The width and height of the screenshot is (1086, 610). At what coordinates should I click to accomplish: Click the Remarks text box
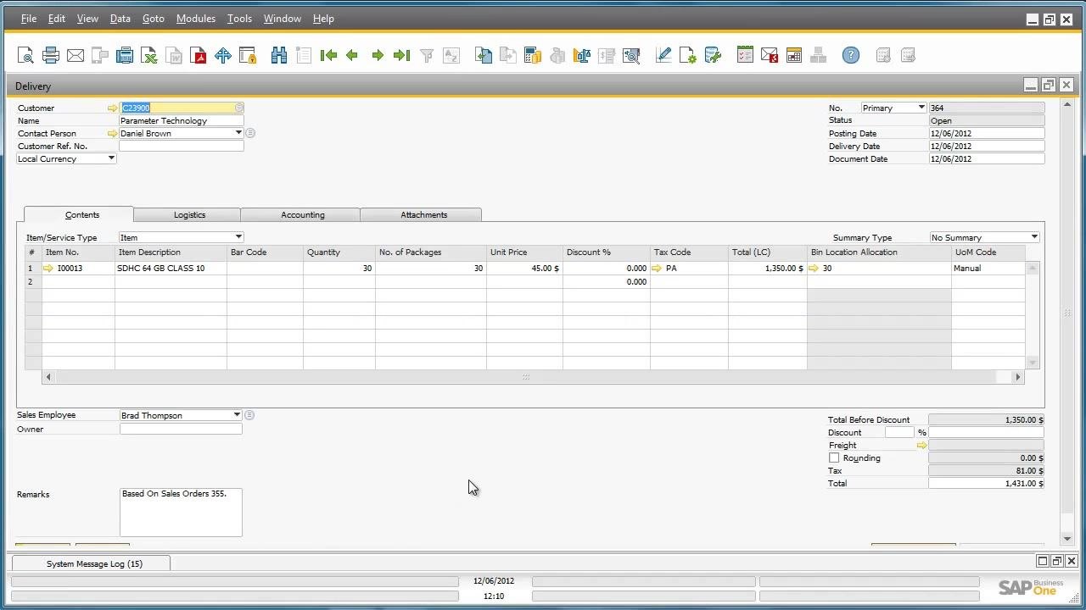tap(181, 513)
